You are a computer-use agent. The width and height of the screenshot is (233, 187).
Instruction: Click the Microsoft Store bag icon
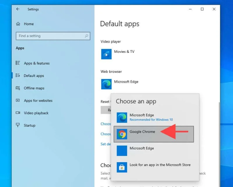point(122,167)
